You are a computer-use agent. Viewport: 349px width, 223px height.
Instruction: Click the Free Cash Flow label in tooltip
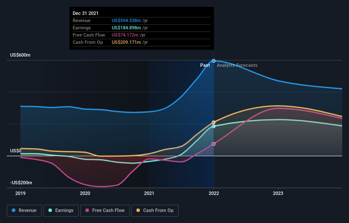[89, 35]
